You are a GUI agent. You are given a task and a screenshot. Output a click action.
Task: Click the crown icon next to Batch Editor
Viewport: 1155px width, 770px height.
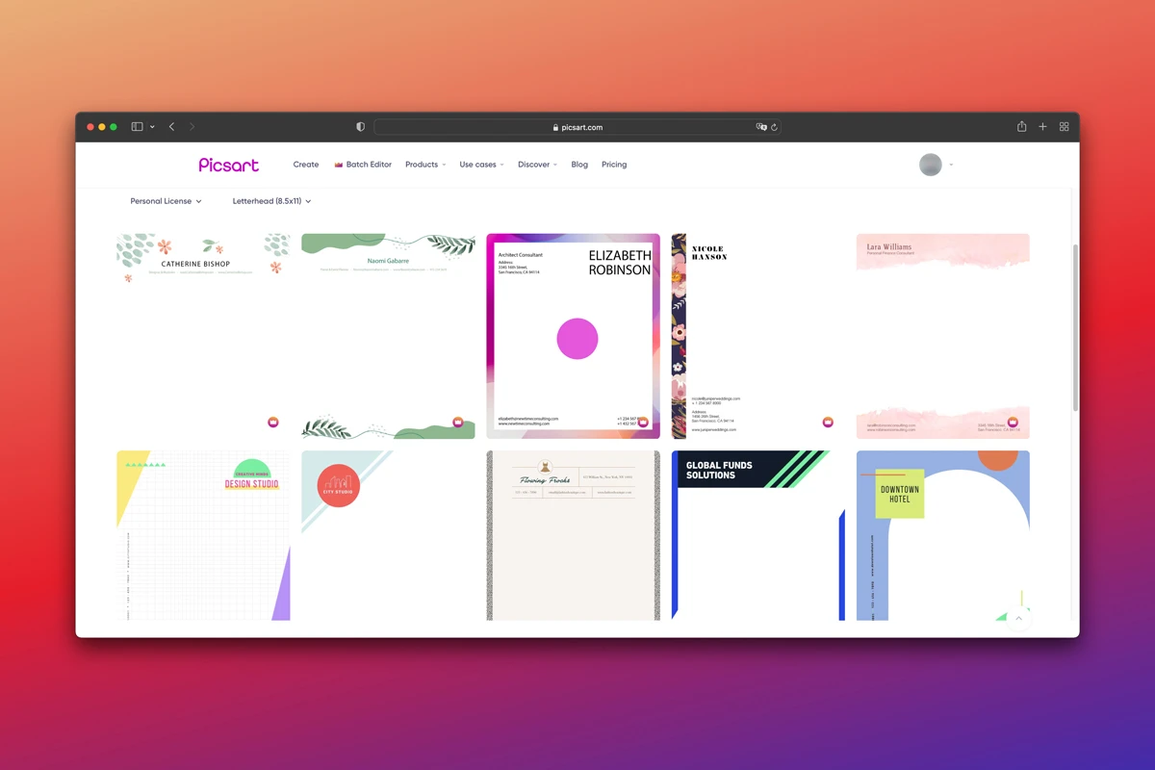338,164
